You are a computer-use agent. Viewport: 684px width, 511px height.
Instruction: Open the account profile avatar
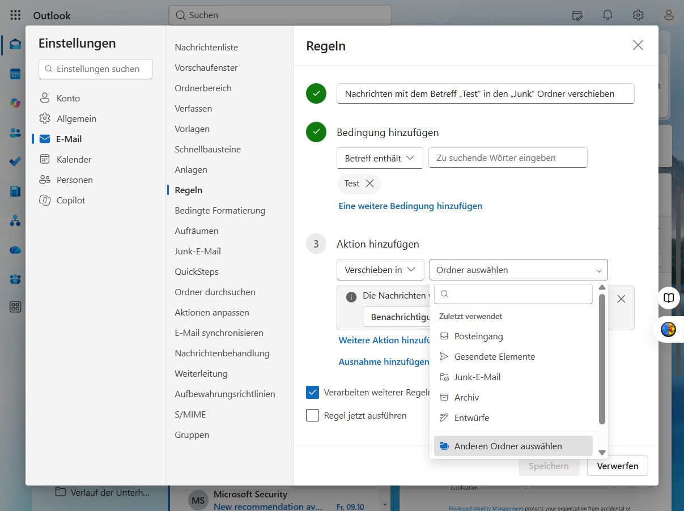[x=669, y=15]
